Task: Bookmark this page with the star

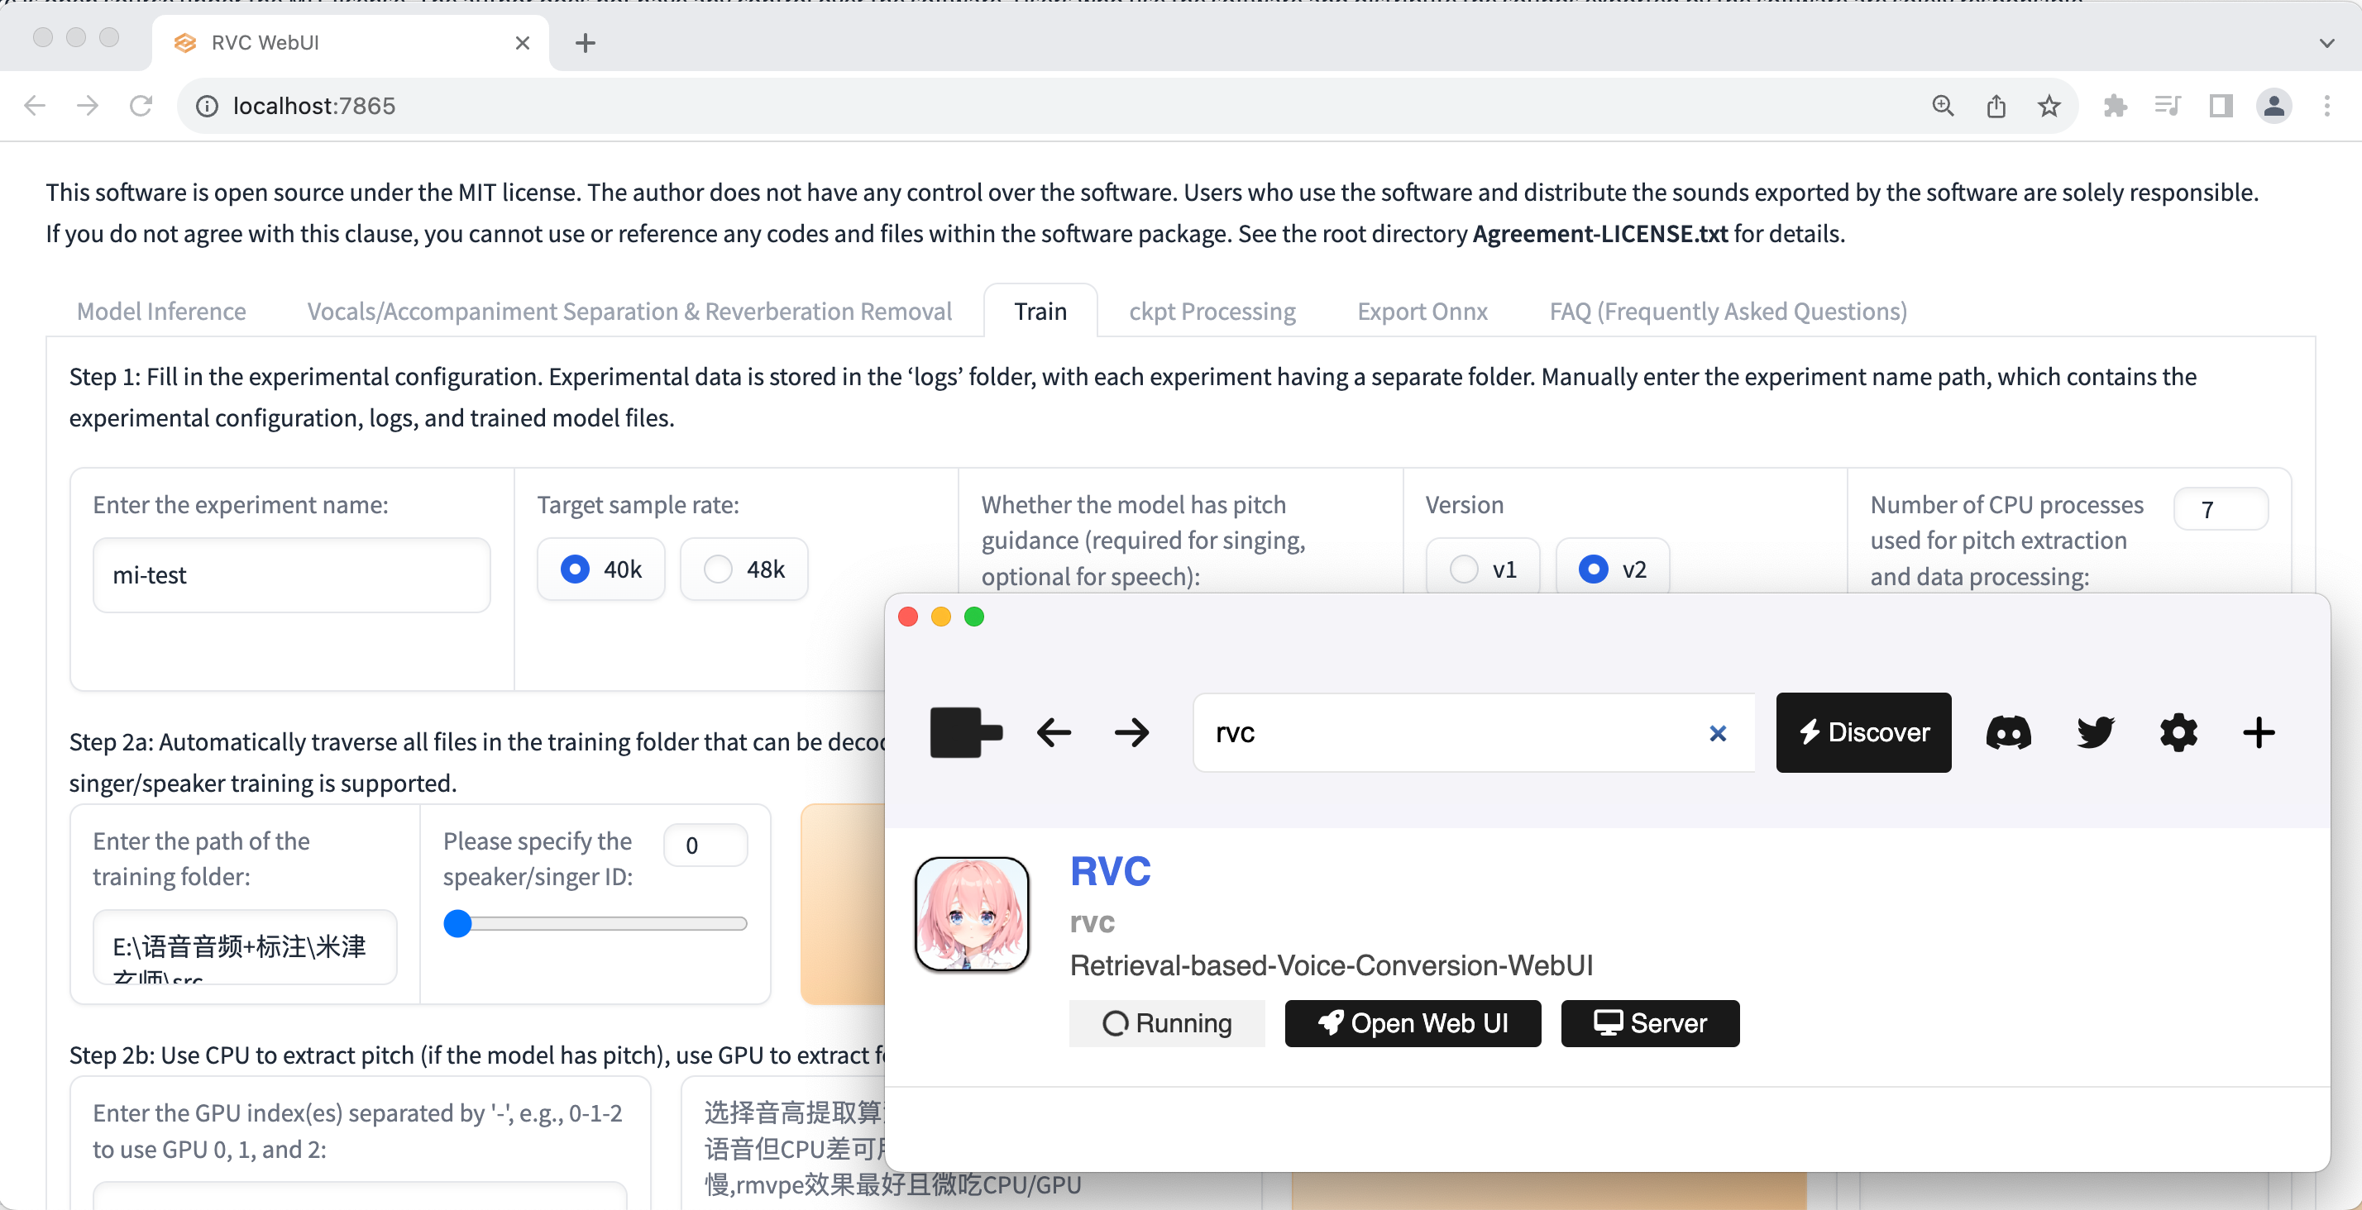Action: [2049, 107]
